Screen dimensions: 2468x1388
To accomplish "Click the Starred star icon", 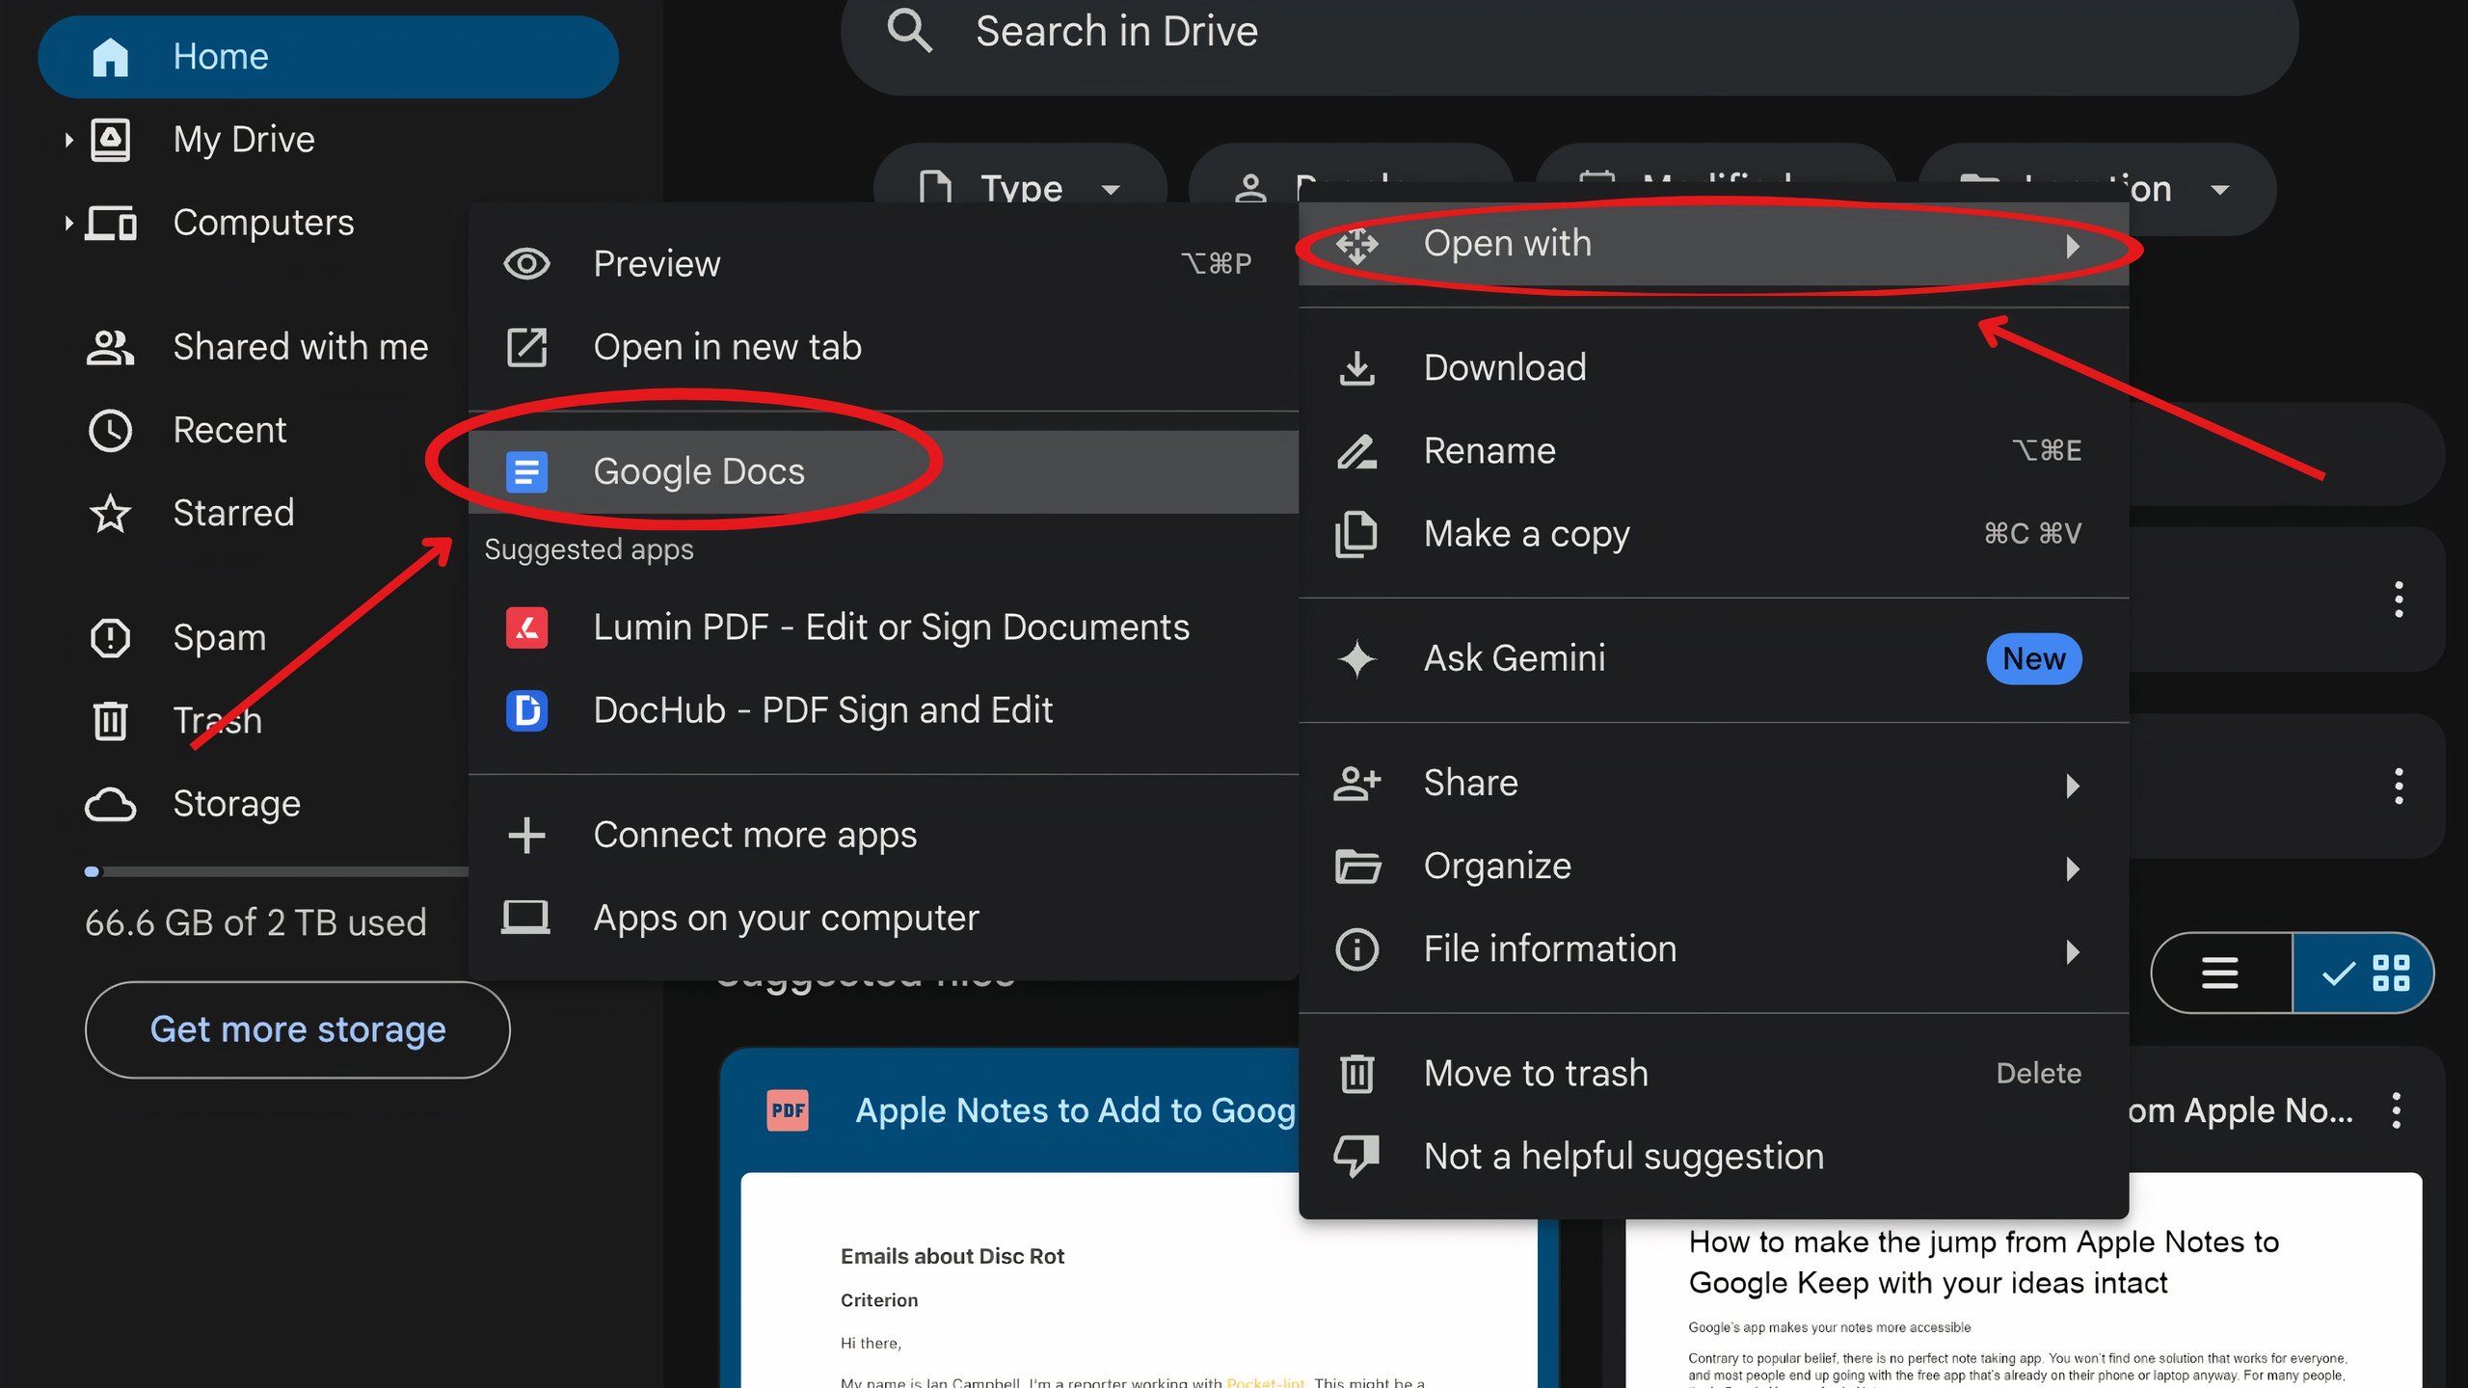I will click(x=110, y=513).
